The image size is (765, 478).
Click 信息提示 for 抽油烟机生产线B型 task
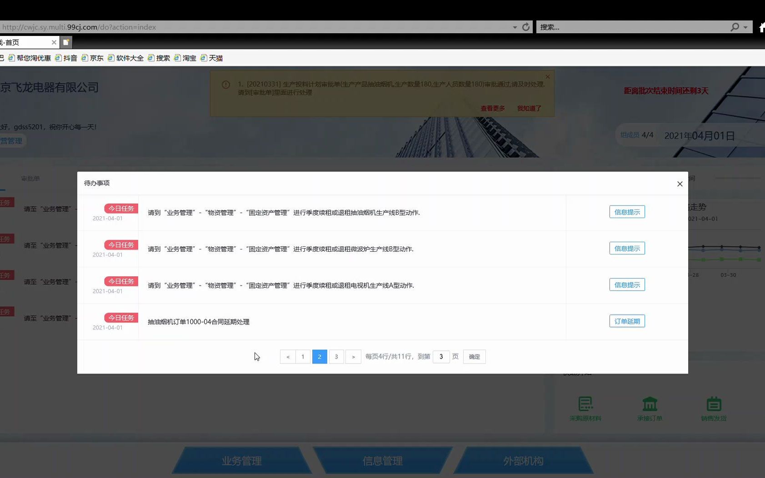[627, 212]
